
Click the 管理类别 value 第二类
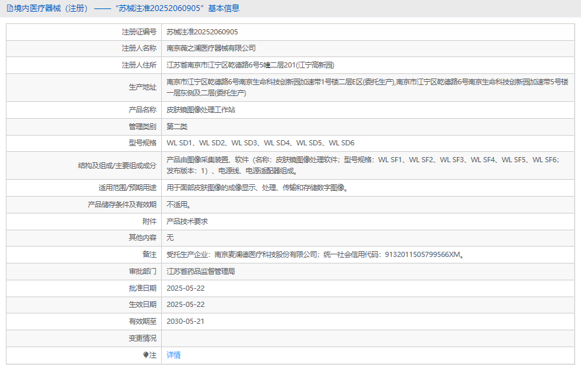(x=177, y=127)
